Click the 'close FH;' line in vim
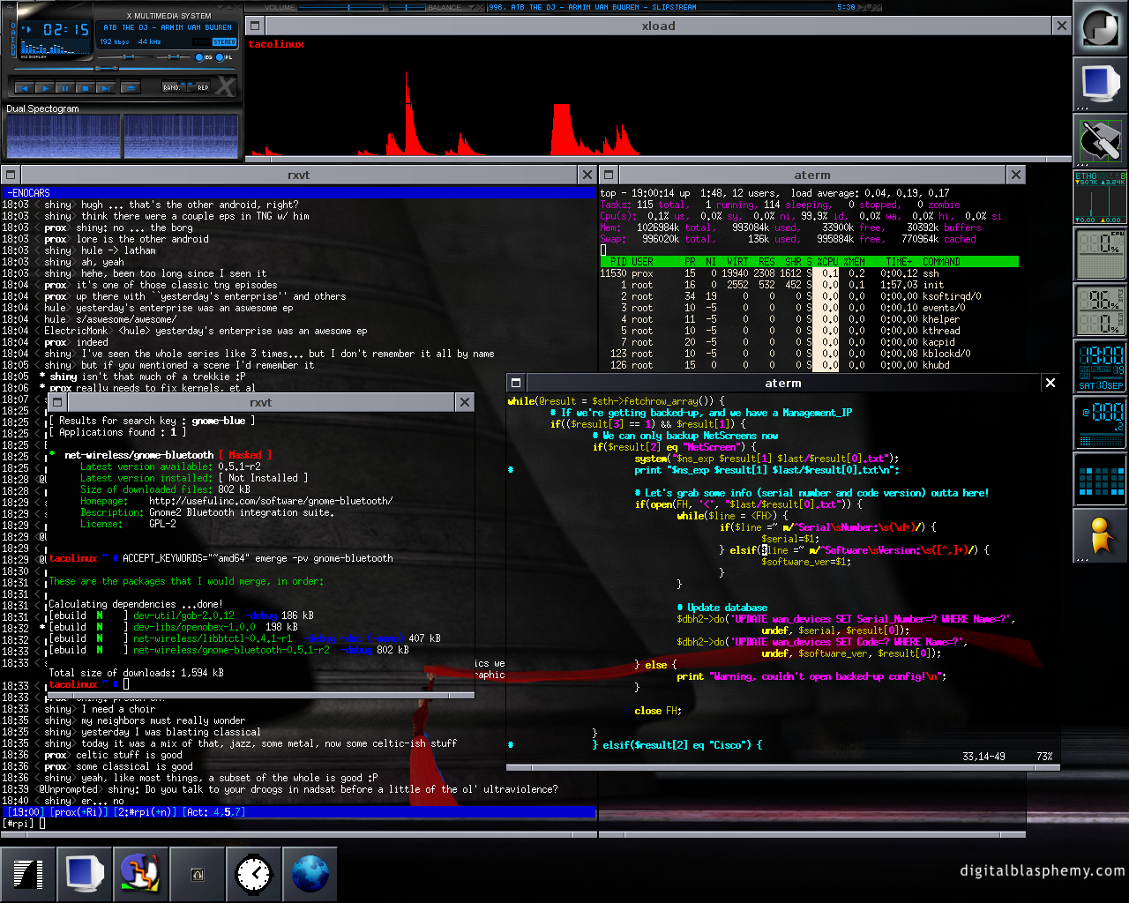Image resolution: width=1129 pixels, height=903 pixels. pyautogui.click(x=658, y=711)
